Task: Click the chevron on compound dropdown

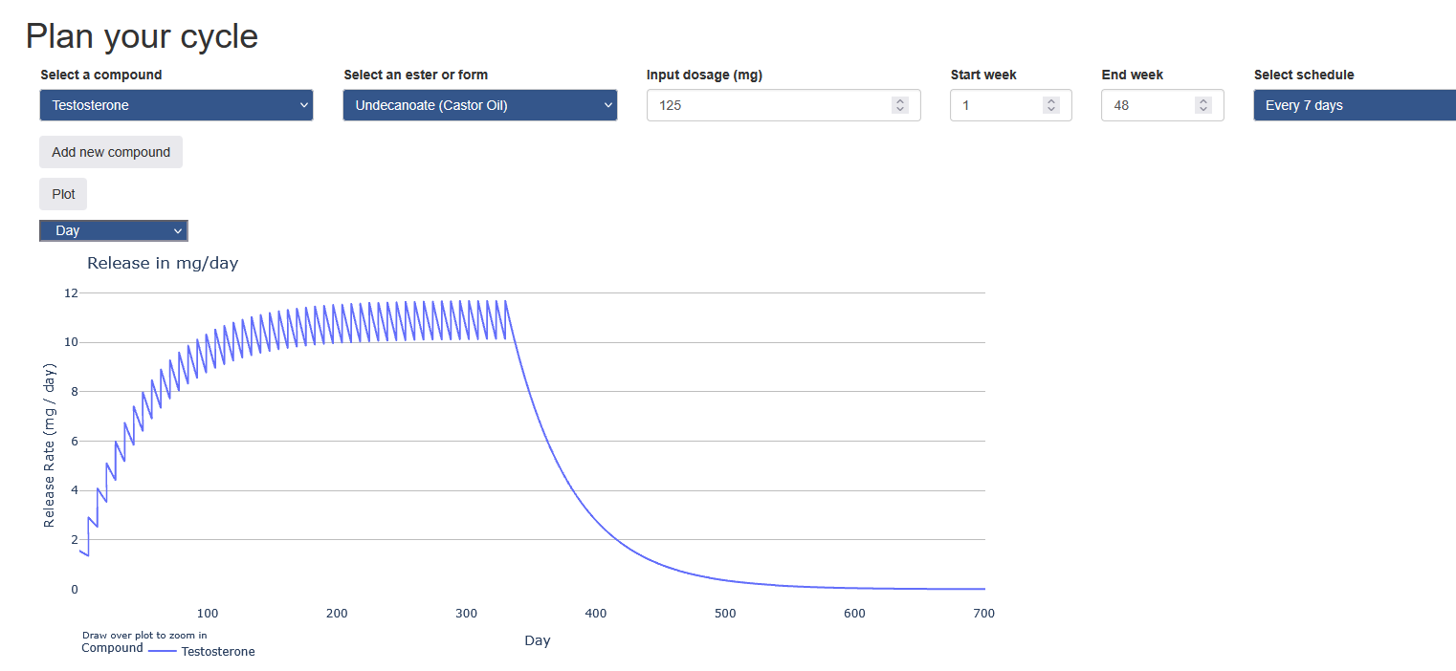Action: [x=304, y=105]
